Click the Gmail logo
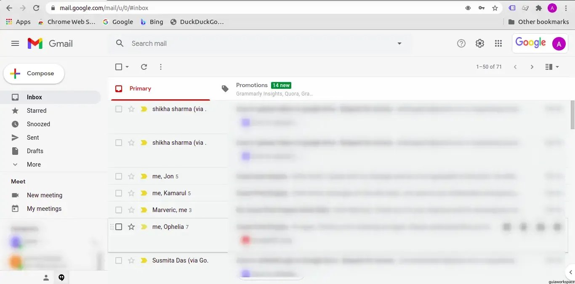The image size is (575, 284). click(50, 43)
